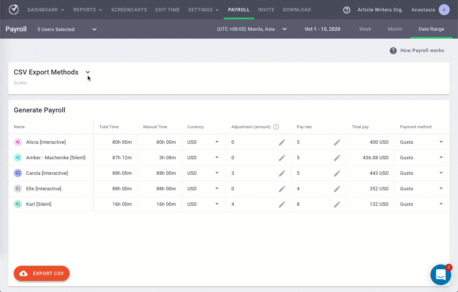Edit Carola's pay rate pencil icon

[337, 173]
